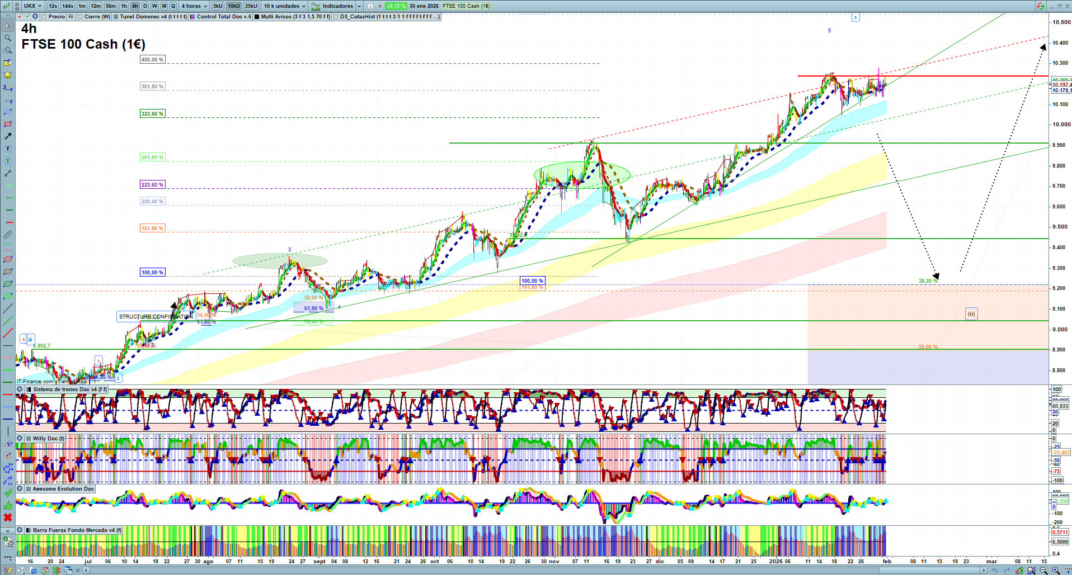This screenshot has width=1072, height=575.
Task: Expand the 10 k unidades dropdown
Action: pyautogui.click(x=284, y=6)
